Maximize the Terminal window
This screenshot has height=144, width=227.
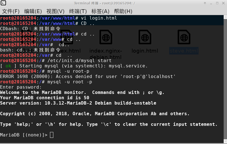pos(217,3)
